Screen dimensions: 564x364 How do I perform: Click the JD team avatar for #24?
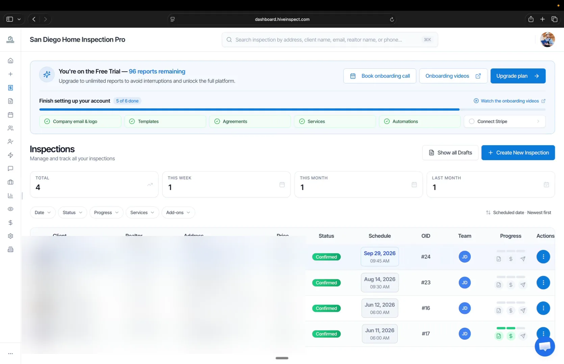[465, 257]
